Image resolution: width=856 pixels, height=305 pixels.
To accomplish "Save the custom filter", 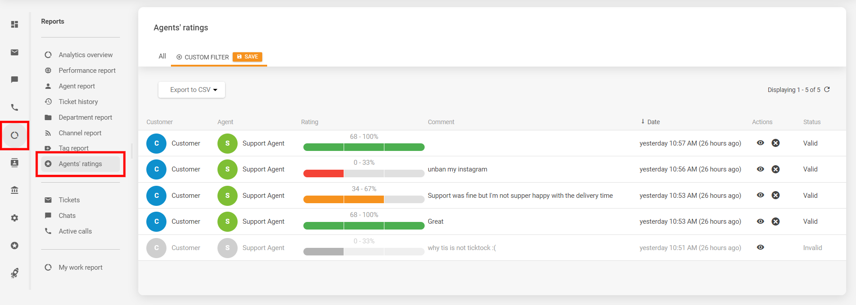I will pos(247,57).
